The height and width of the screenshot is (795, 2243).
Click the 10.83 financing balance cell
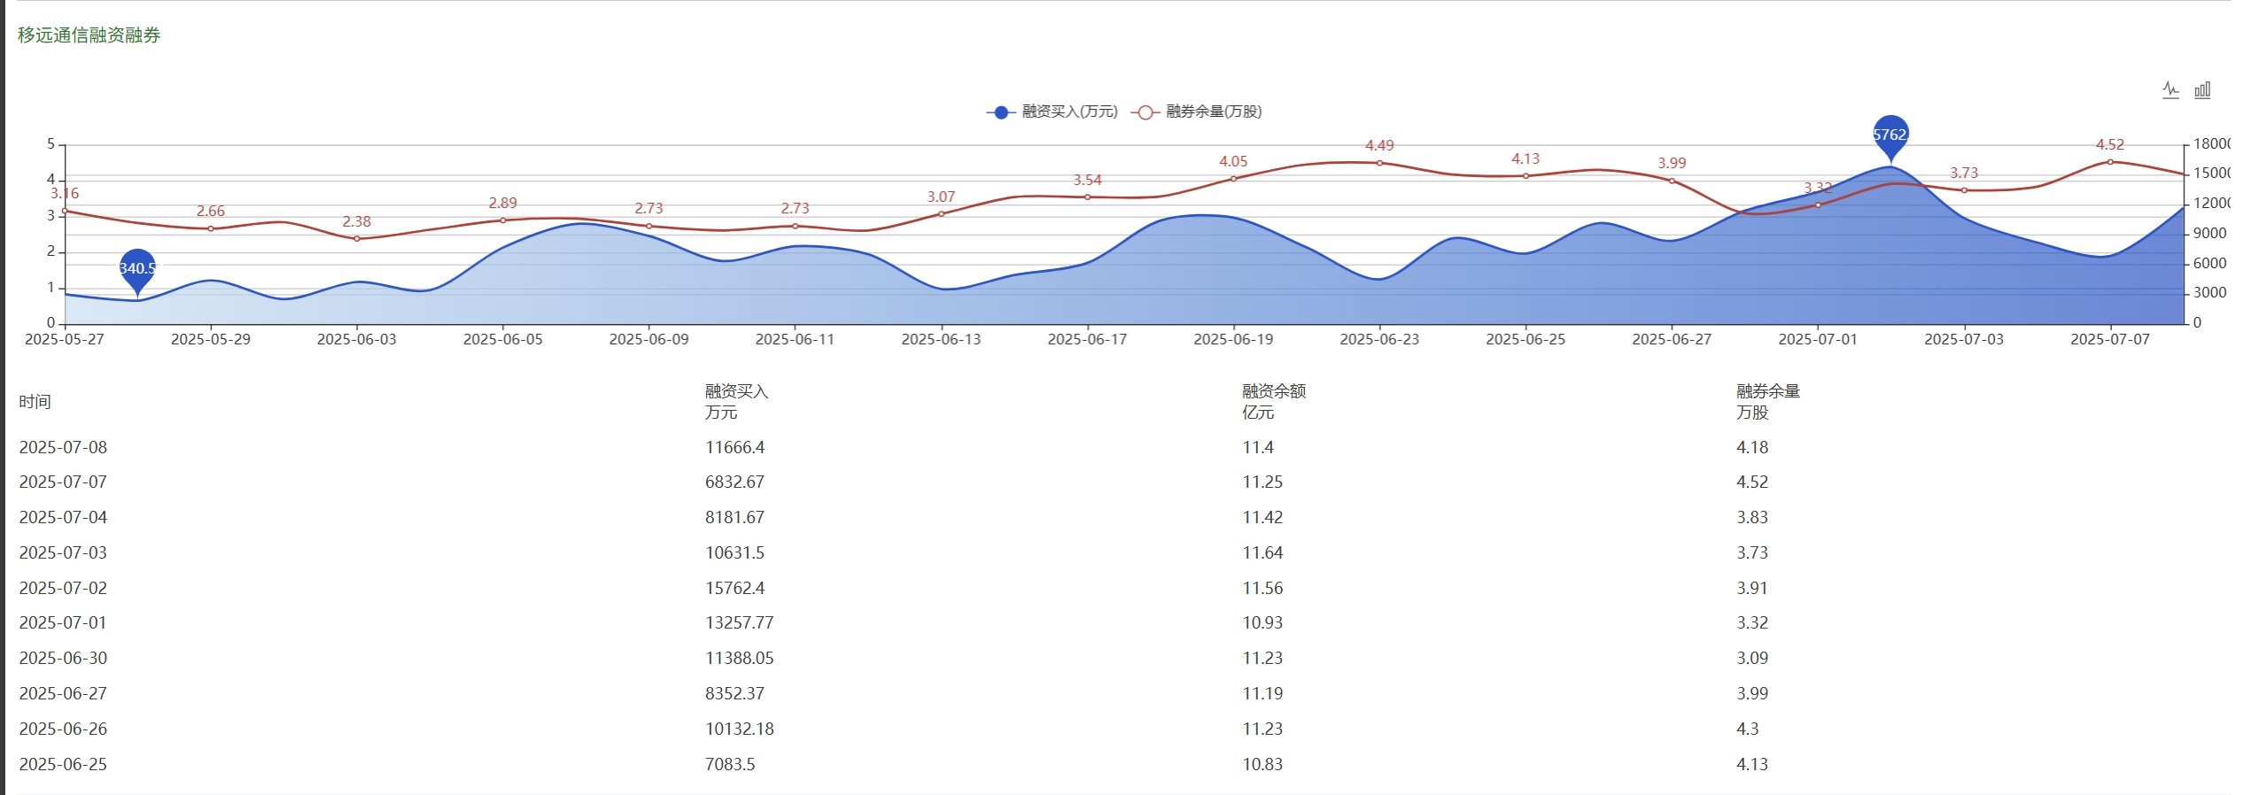pos(1262,765)
